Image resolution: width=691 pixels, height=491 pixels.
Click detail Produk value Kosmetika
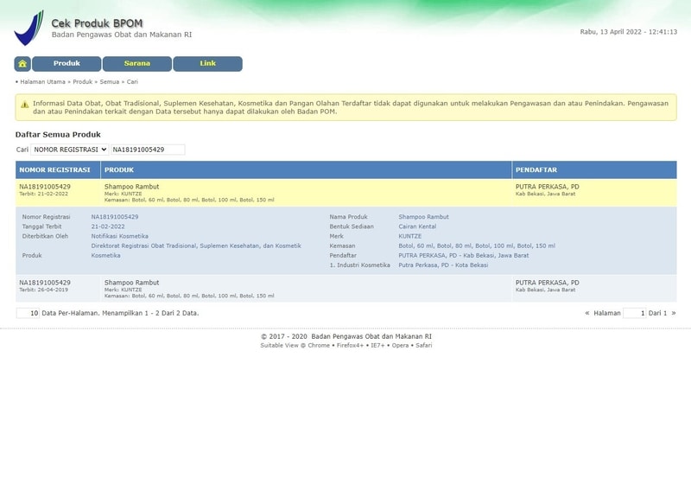pos(105,256)
